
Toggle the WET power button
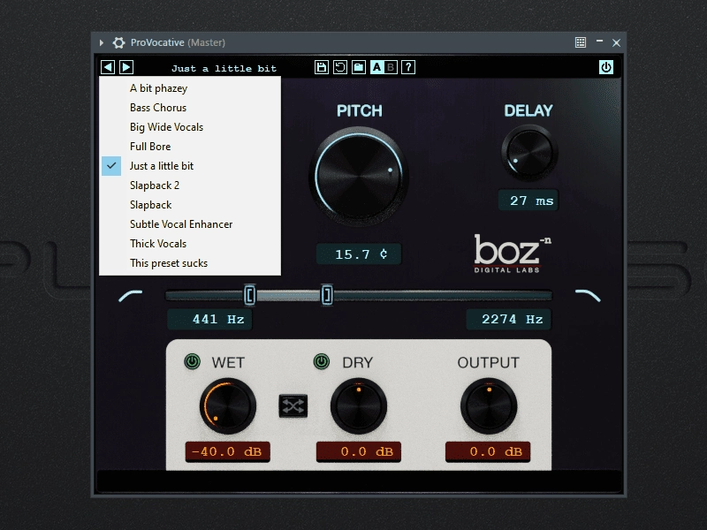[x=193, y=361]
